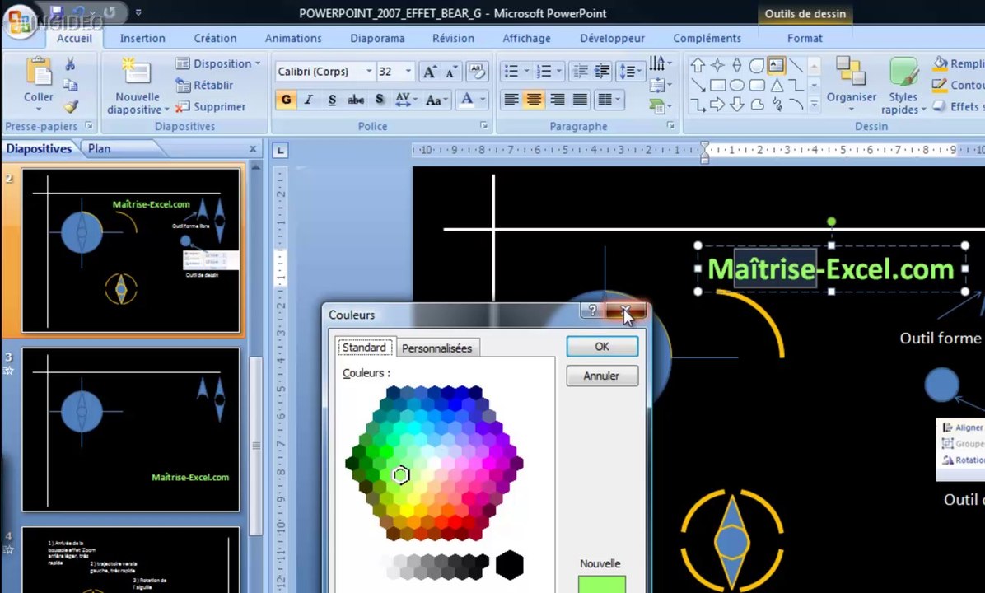Image resolution: width=985 pixels, height=593 pixels.
Task: Select the four-point star shape
Action: click(717, 65)
